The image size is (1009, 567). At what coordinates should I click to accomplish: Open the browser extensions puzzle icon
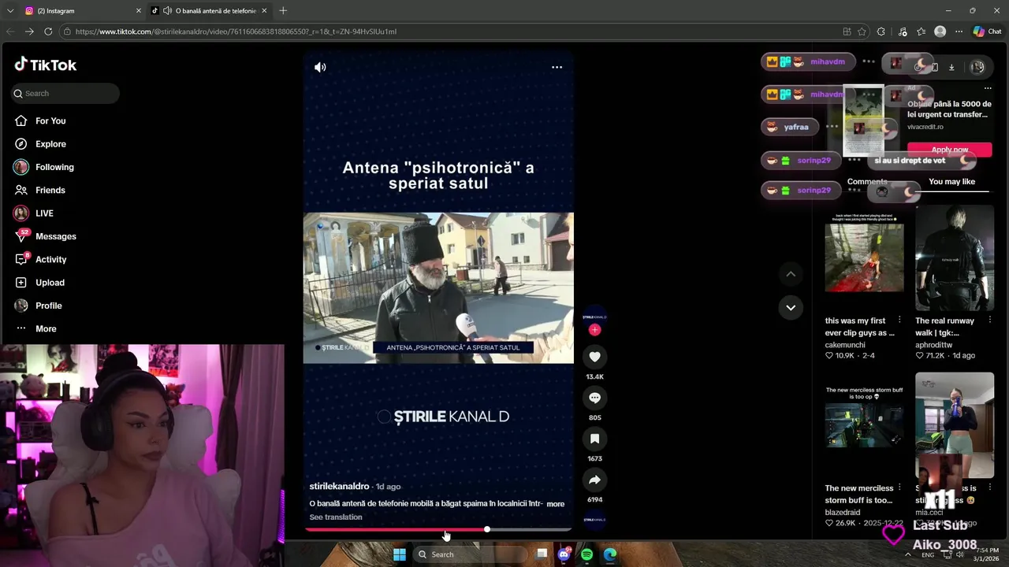tap(881, 31)
